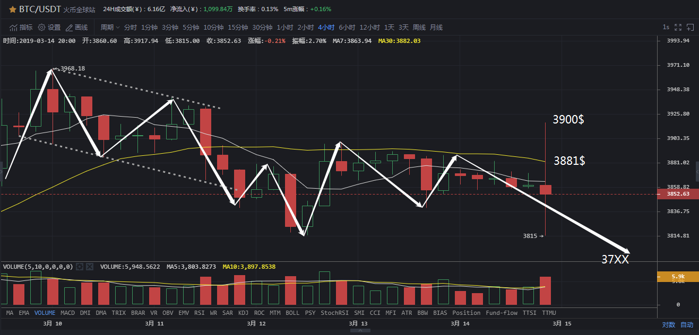Open 设置 chart settings

(x=49, y=27)
